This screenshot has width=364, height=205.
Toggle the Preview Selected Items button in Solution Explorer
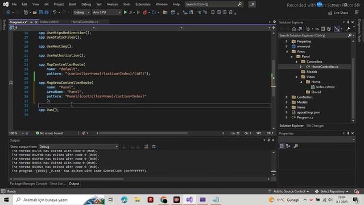(x=337, y=29)
